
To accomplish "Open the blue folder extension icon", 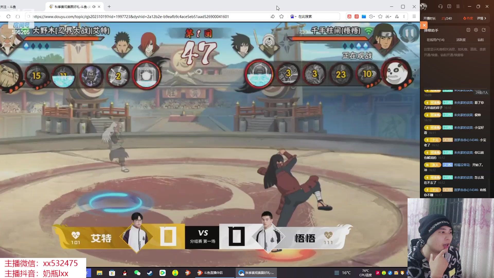I will [364, 16].
